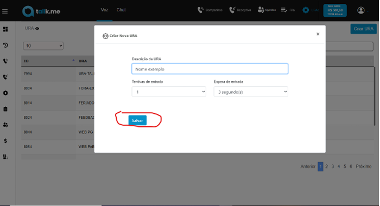
Task: Click the balance R$ 500,68 badge
Action: tap(335, 10)
